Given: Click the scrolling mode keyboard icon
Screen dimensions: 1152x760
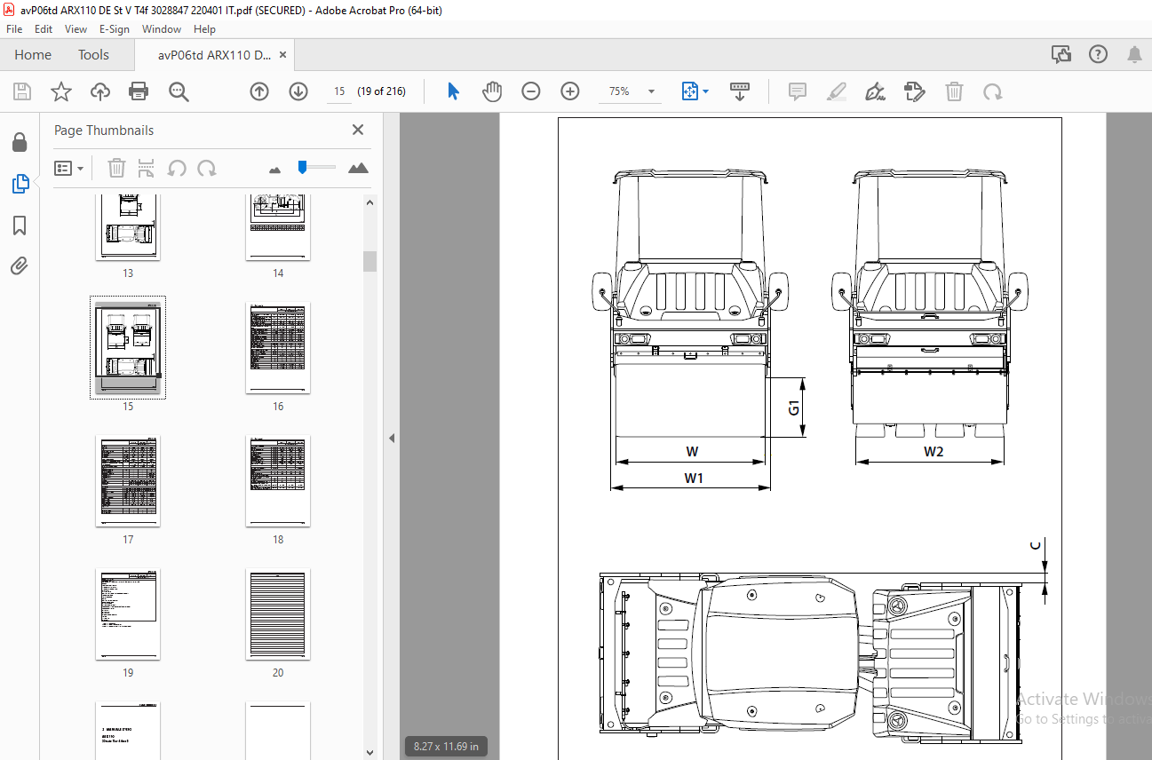Looking at the screenshot, I should click(740, 91).
